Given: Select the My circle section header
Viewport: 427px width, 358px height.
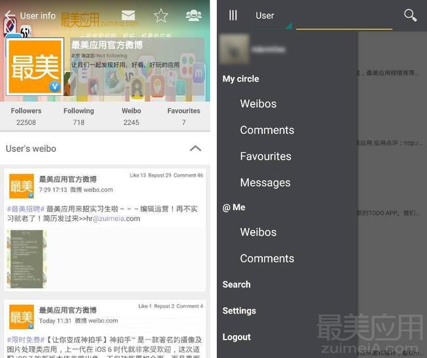Looking at the screenshot, I should tap(240, 79).
